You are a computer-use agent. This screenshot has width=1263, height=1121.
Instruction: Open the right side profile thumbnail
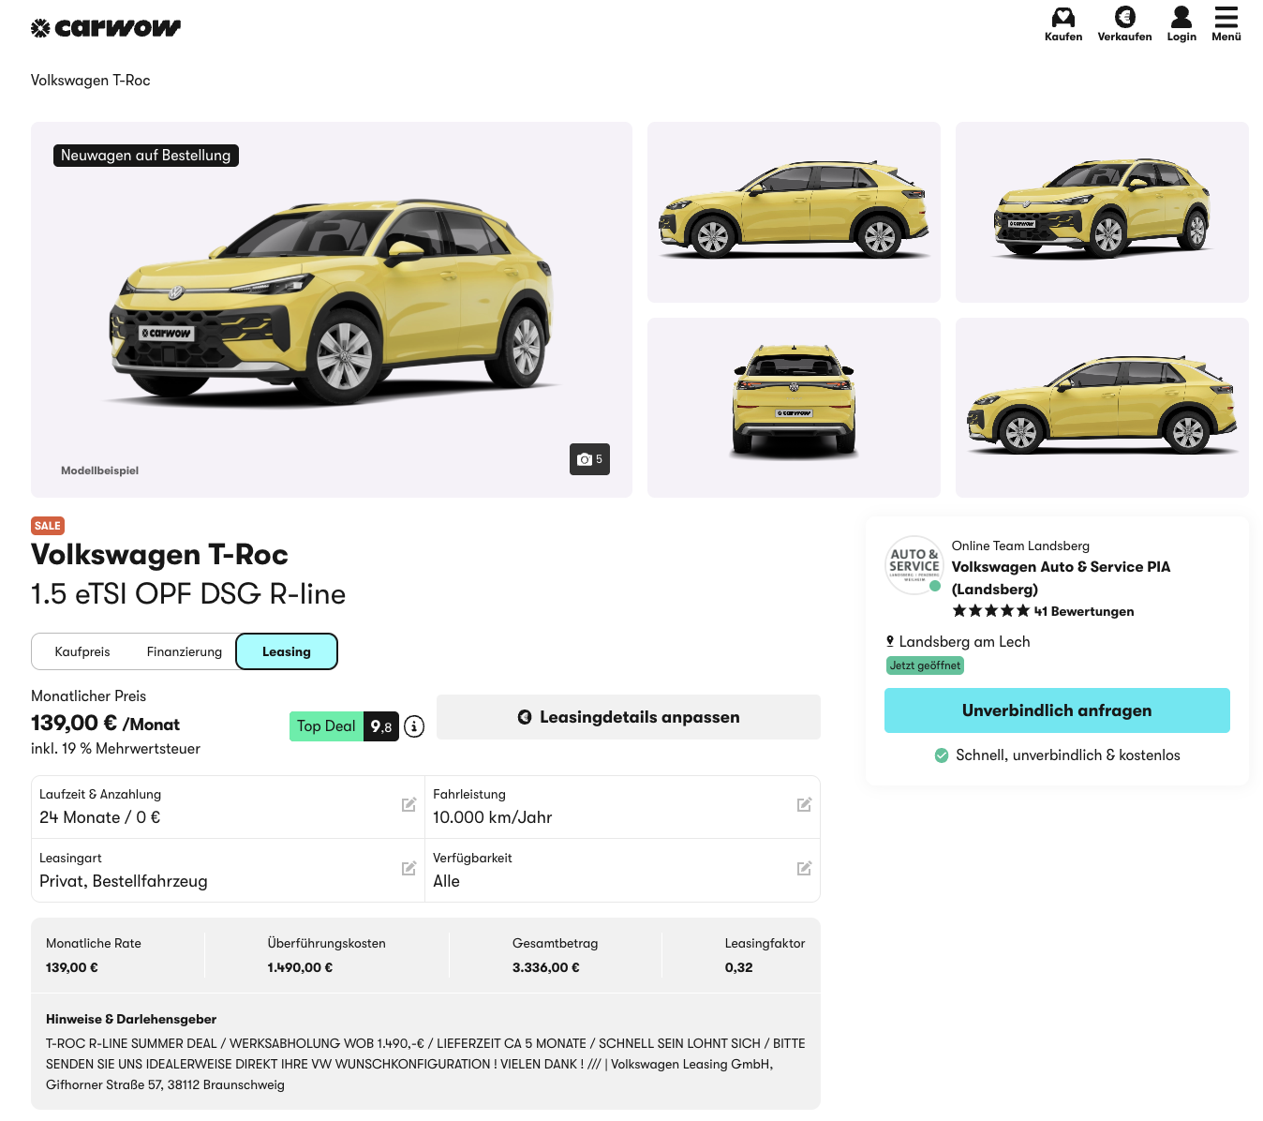[x=1102, y=408]
